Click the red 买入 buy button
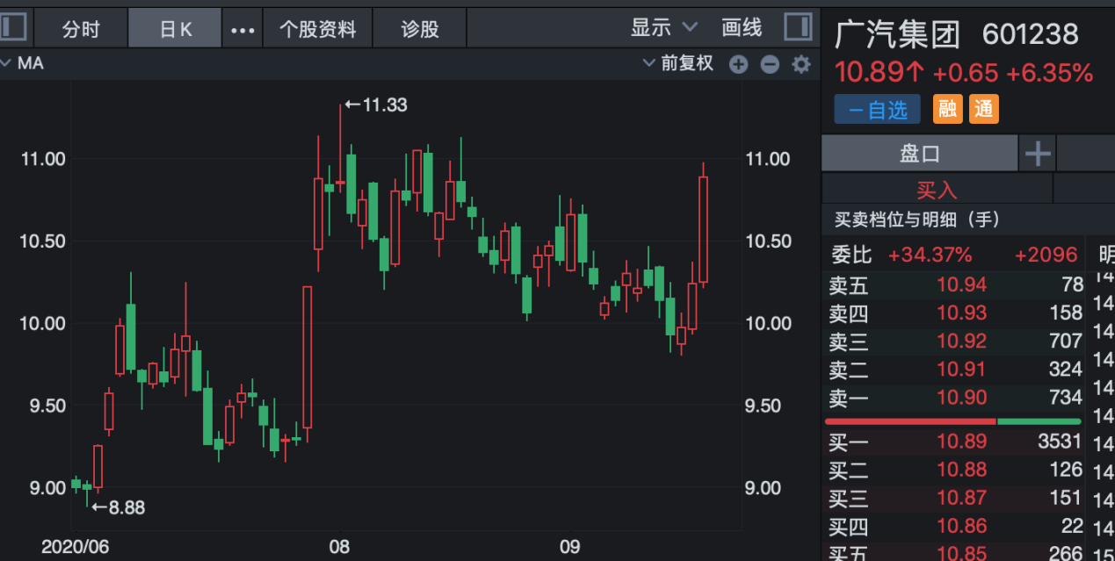 [937, 189]
